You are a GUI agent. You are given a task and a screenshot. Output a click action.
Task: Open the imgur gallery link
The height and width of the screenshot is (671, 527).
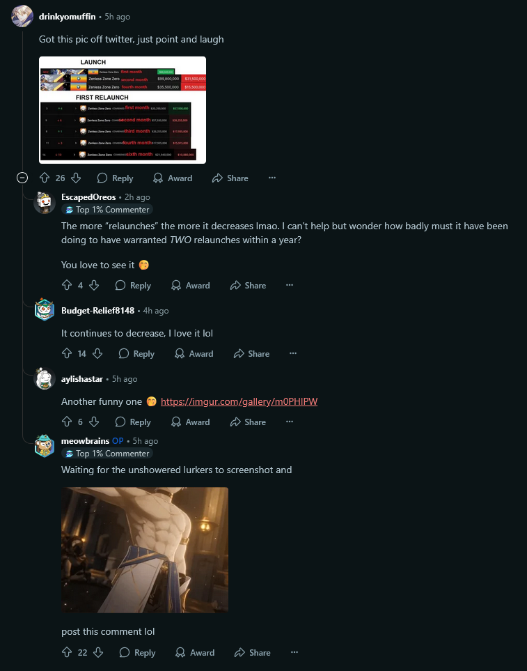(239, 401)
